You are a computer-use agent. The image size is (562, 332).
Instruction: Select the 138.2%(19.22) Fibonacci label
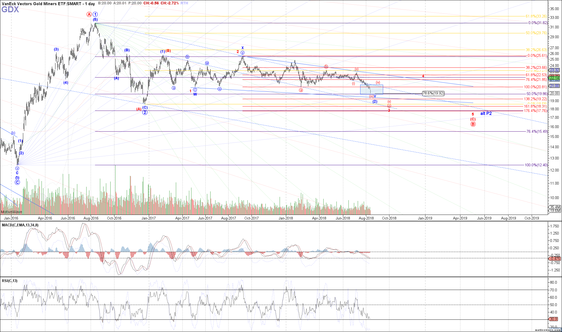tap(536, 99)
